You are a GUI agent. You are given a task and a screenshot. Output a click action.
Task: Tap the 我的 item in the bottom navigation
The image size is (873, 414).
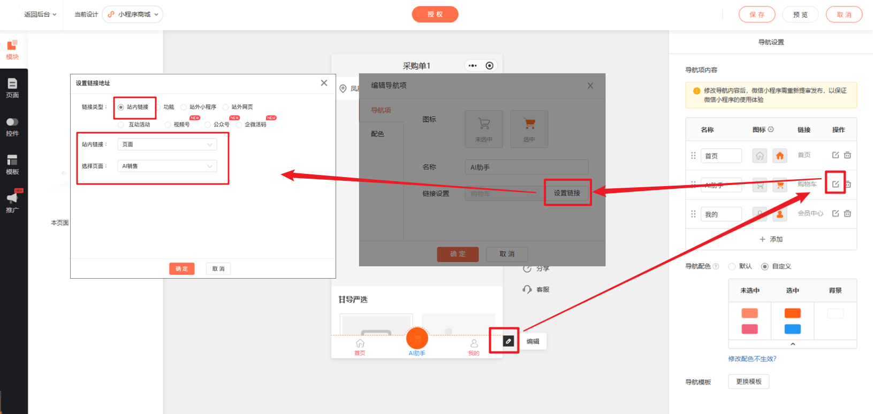click(474, 347)
